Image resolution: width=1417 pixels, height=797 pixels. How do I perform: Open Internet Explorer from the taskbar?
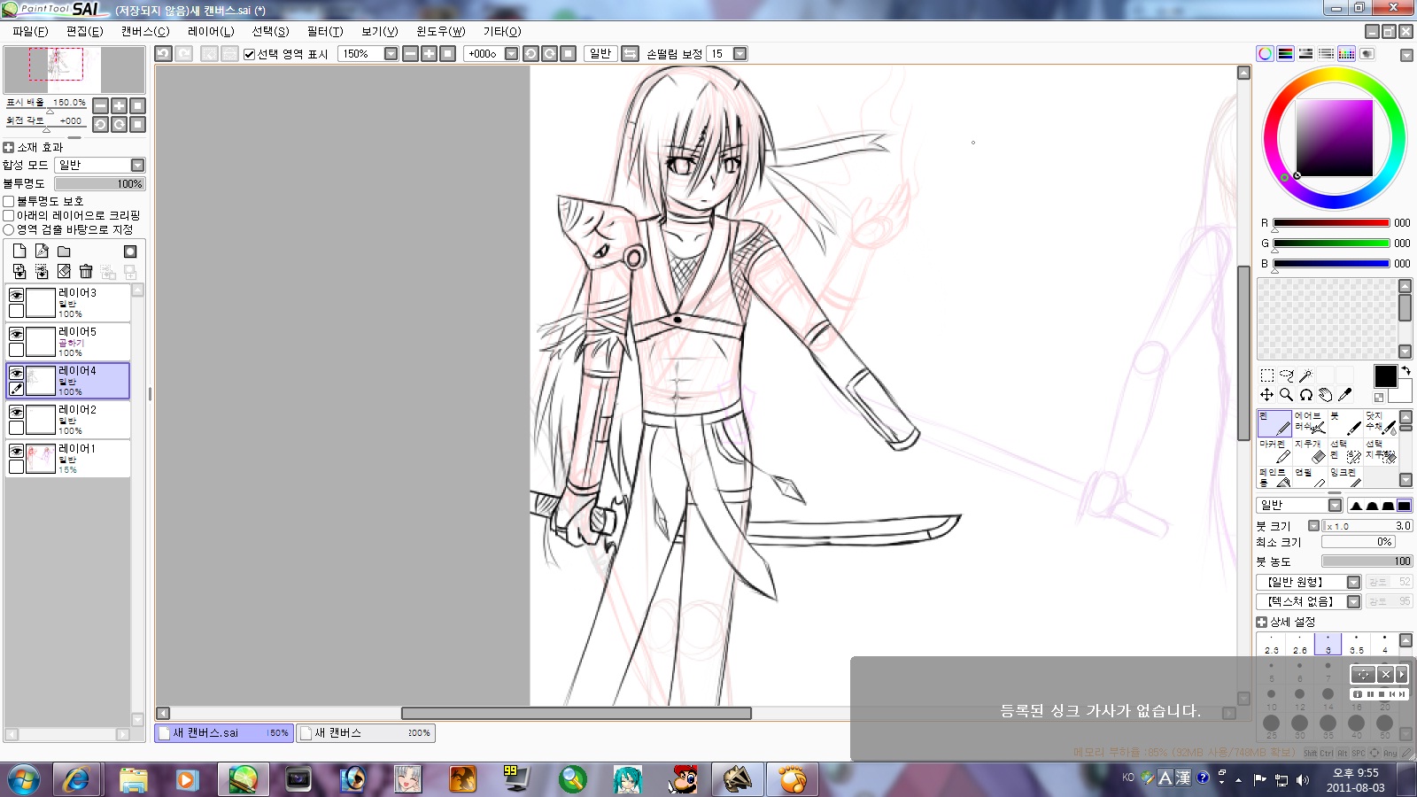point(77,779)
